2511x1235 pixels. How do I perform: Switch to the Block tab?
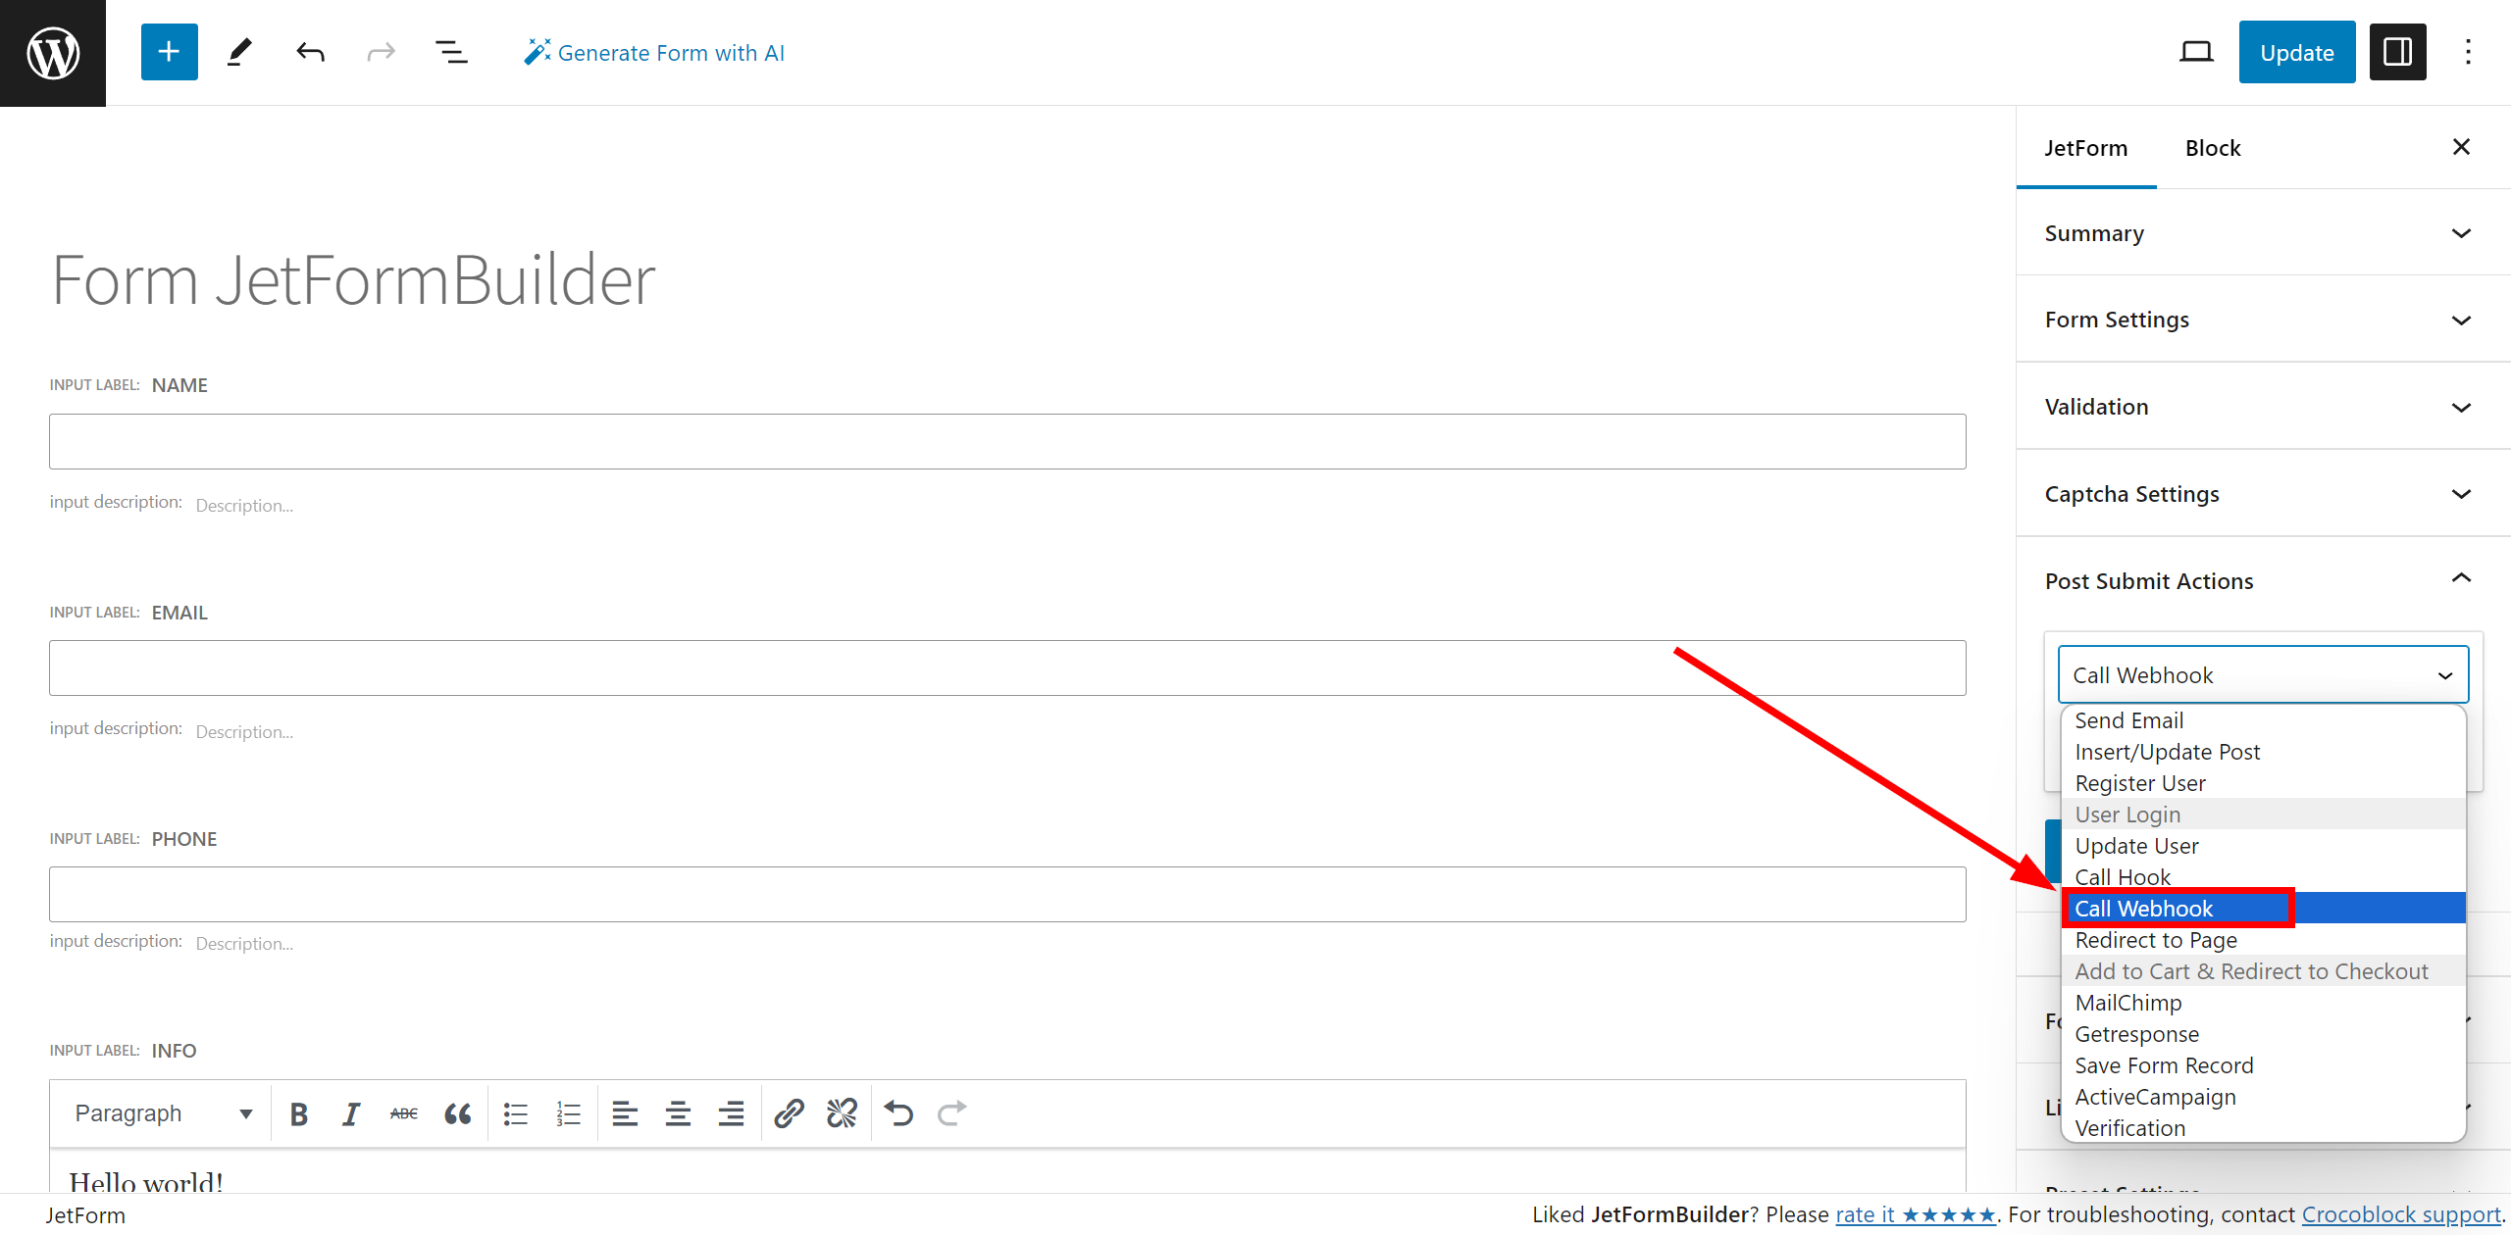(x=2212, y=146)
